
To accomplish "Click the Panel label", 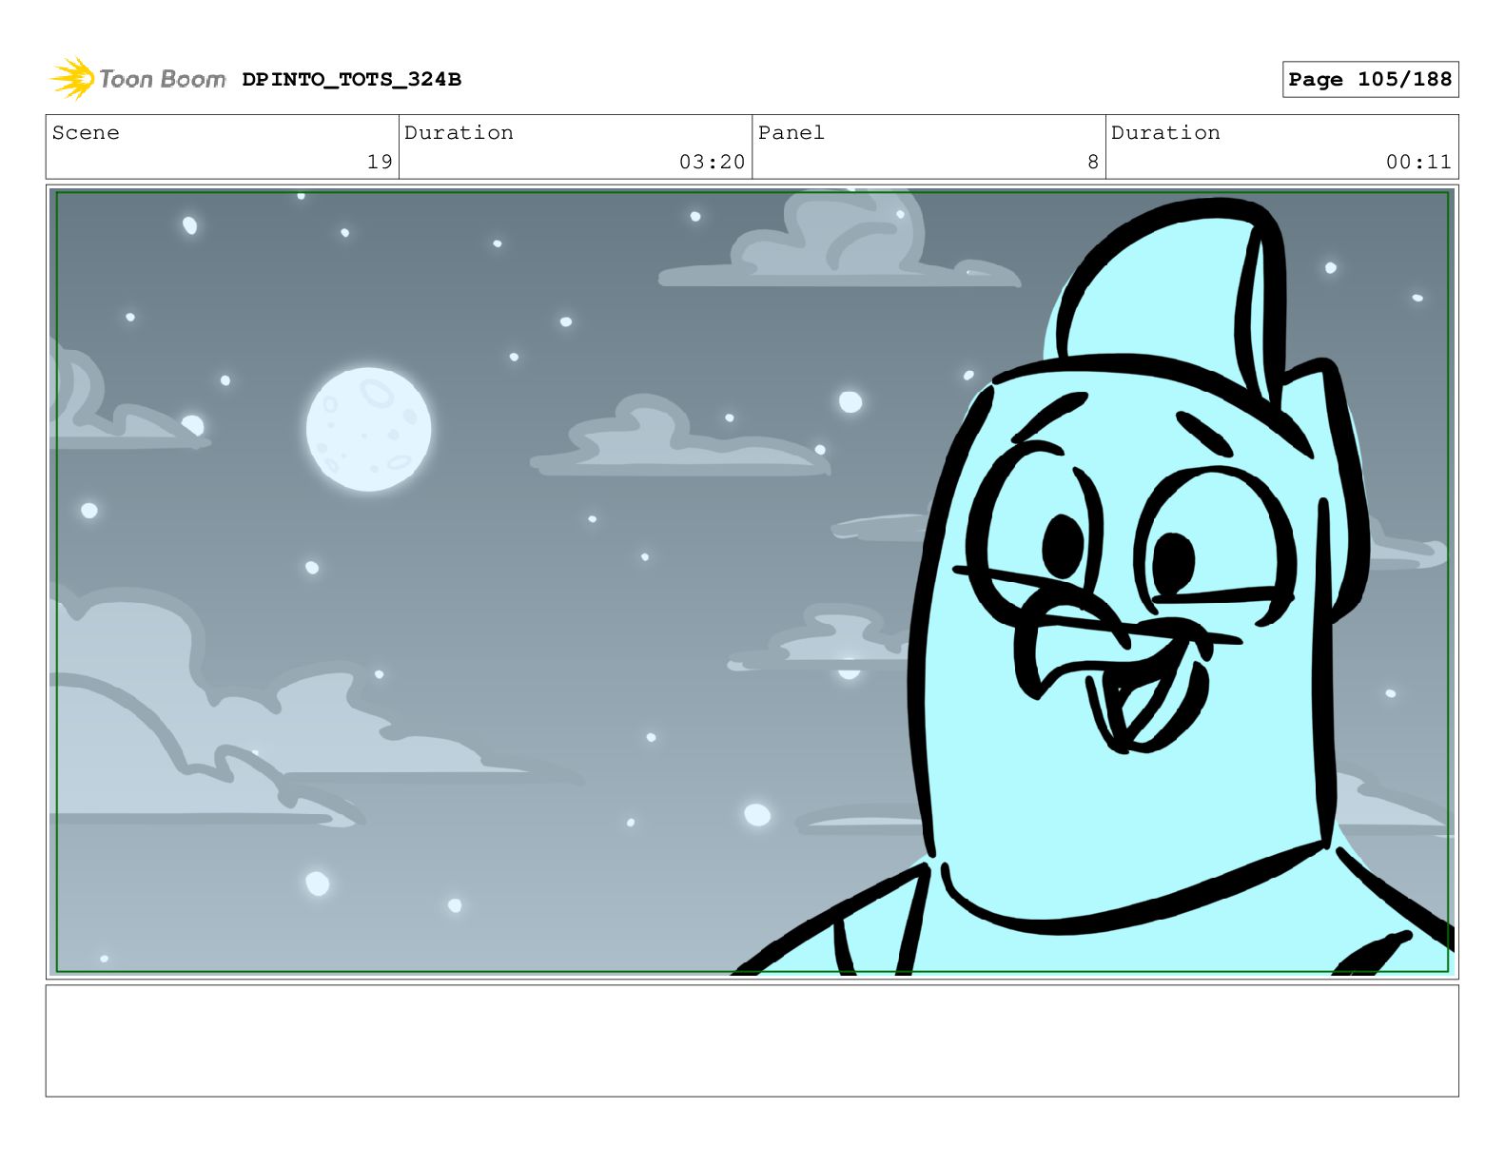I will [x=792, y=133].
